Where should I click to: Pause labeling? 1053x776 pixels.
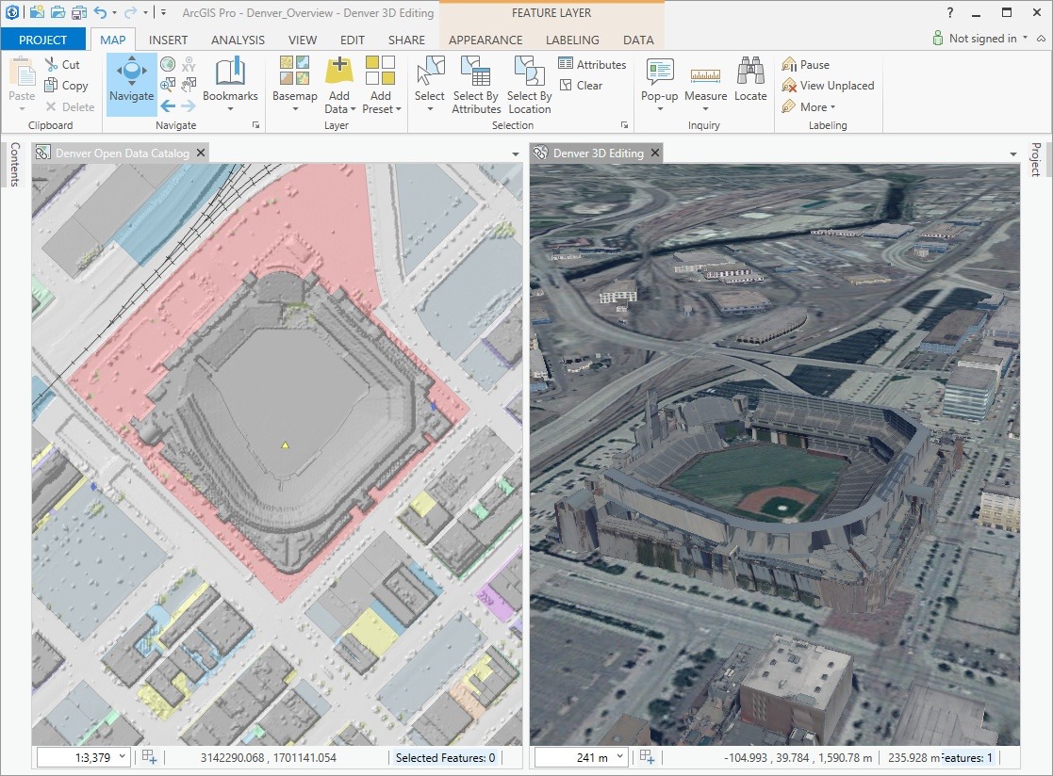pyautogui.click(x=806, y=64)
